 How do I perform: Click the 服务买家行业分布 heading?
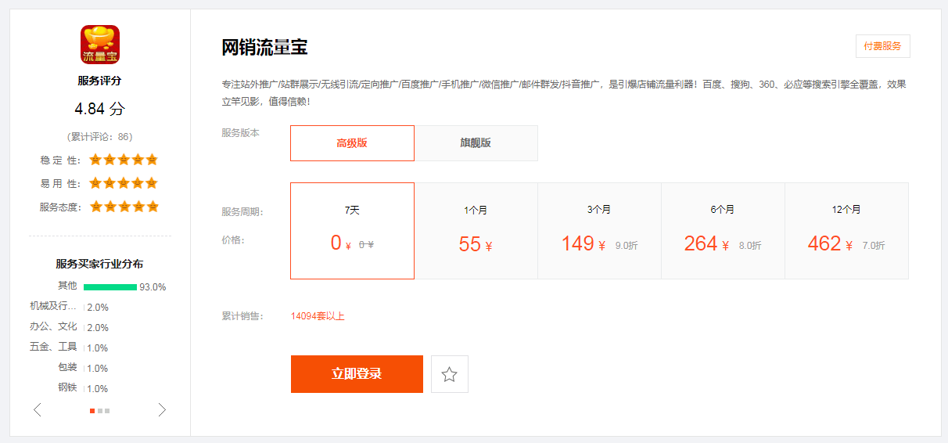[99, 264]
